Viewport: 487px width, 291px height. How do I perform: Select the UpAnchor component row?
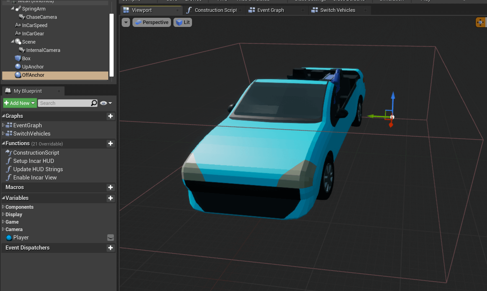click(x=55, y=67)
